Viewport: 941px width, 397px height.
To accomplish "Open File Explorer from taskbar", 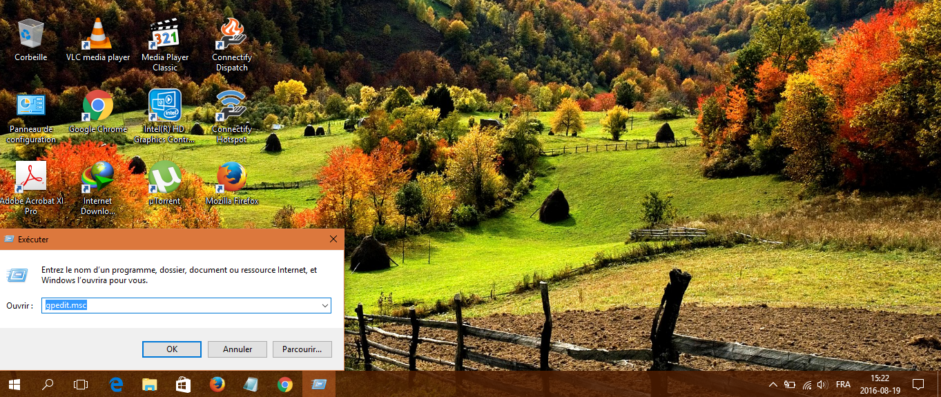I will click(x=149, y=385).
